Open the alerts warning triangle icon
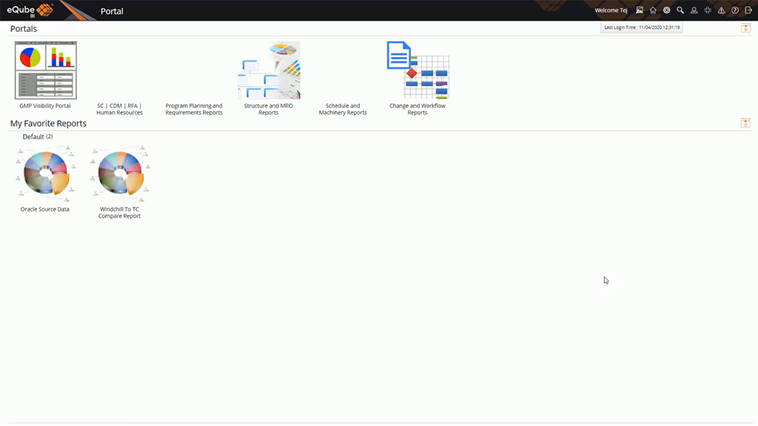 click(x=721, y=11)
